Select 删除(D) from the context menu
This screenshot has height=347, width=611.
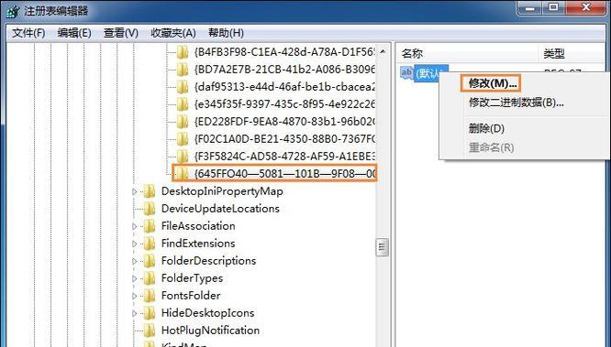click(486, 128)
